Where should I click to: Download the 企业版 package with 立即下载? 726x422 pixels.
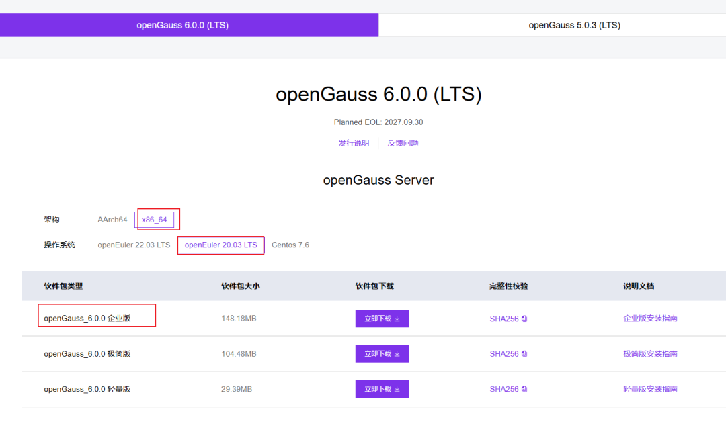(382, 319)
